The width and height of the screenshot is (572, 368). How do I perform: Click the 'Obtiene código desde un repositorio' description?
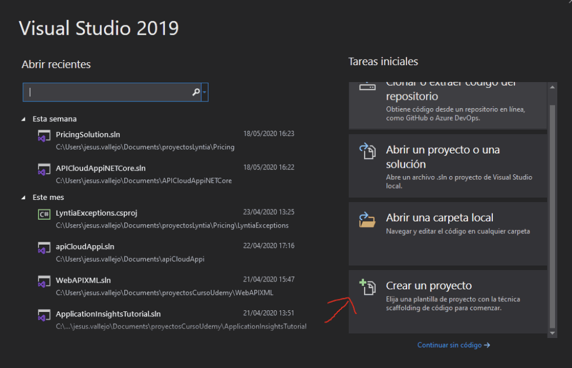click(x=456, y=114)
